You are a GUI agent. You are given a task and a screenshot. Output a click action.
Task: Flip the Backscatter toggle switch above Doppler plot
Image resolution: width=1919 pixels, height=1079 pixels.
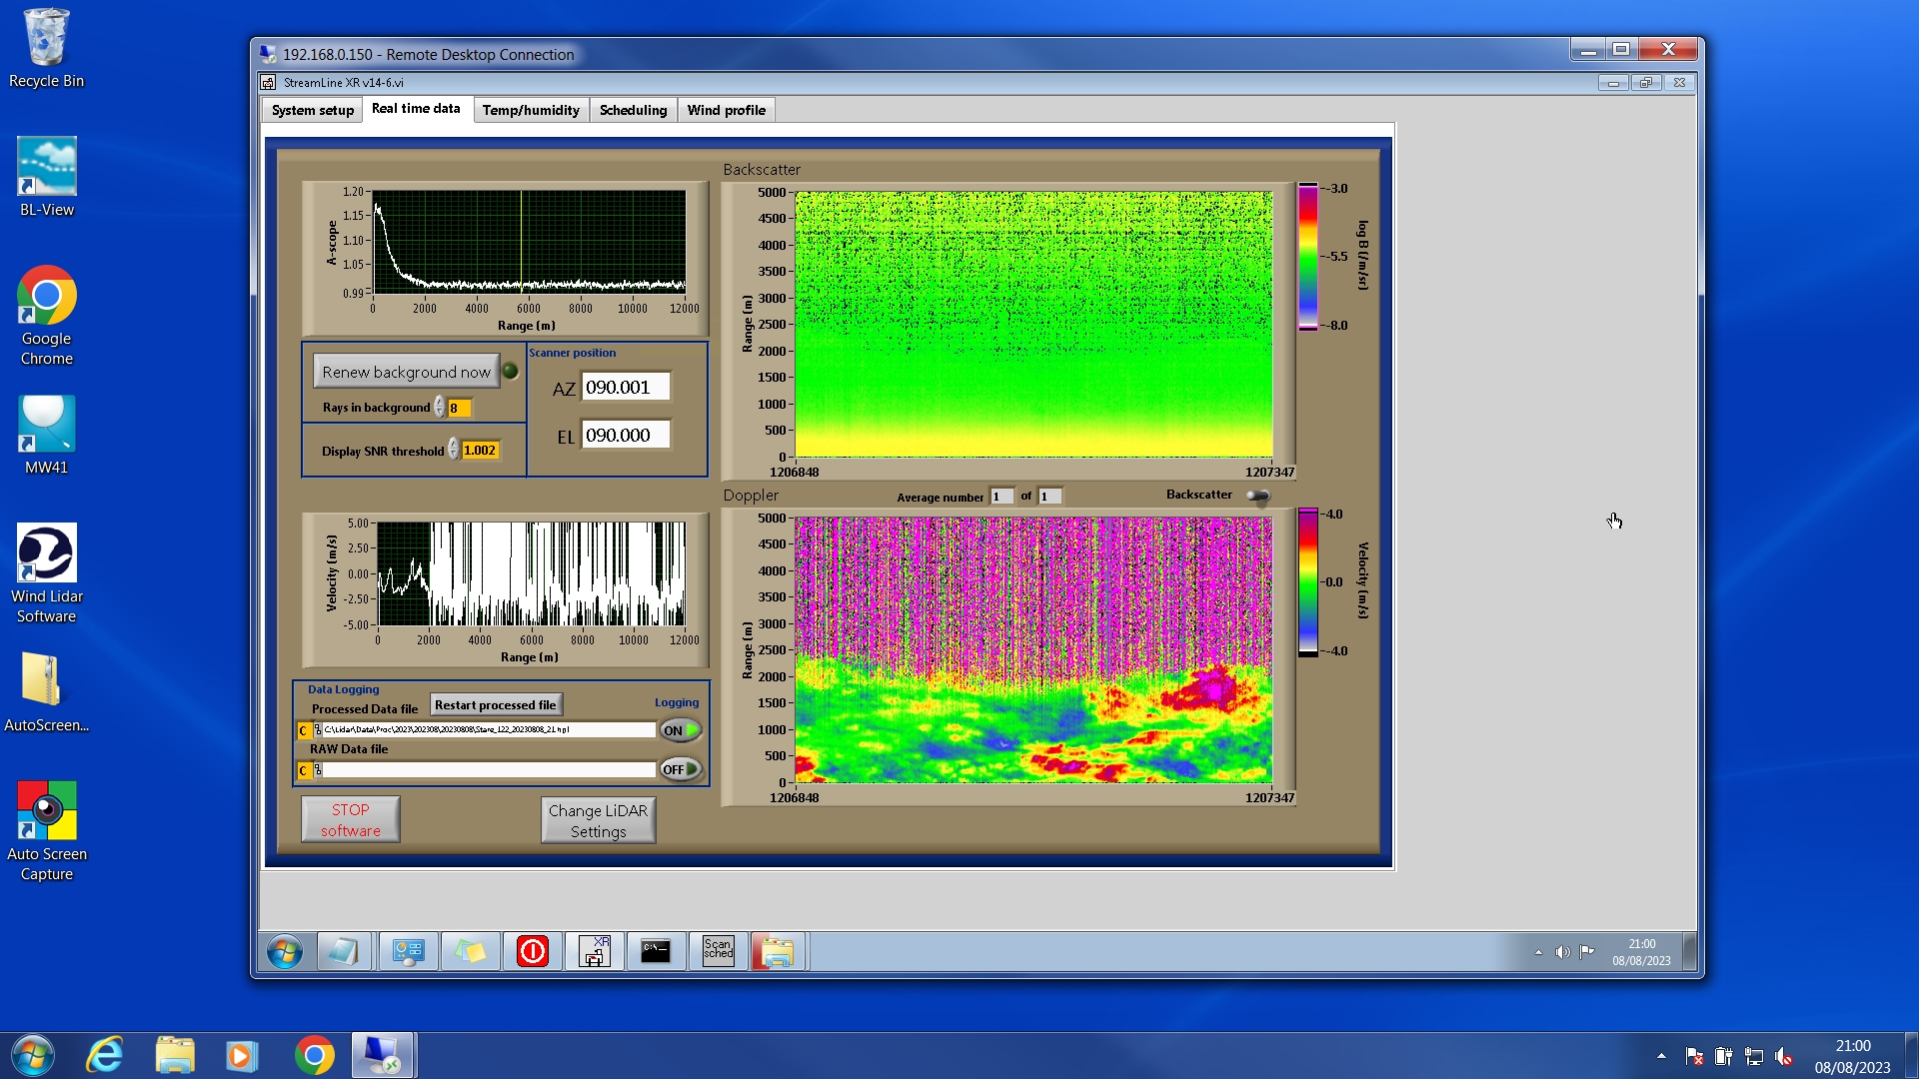coord(1258,496)
